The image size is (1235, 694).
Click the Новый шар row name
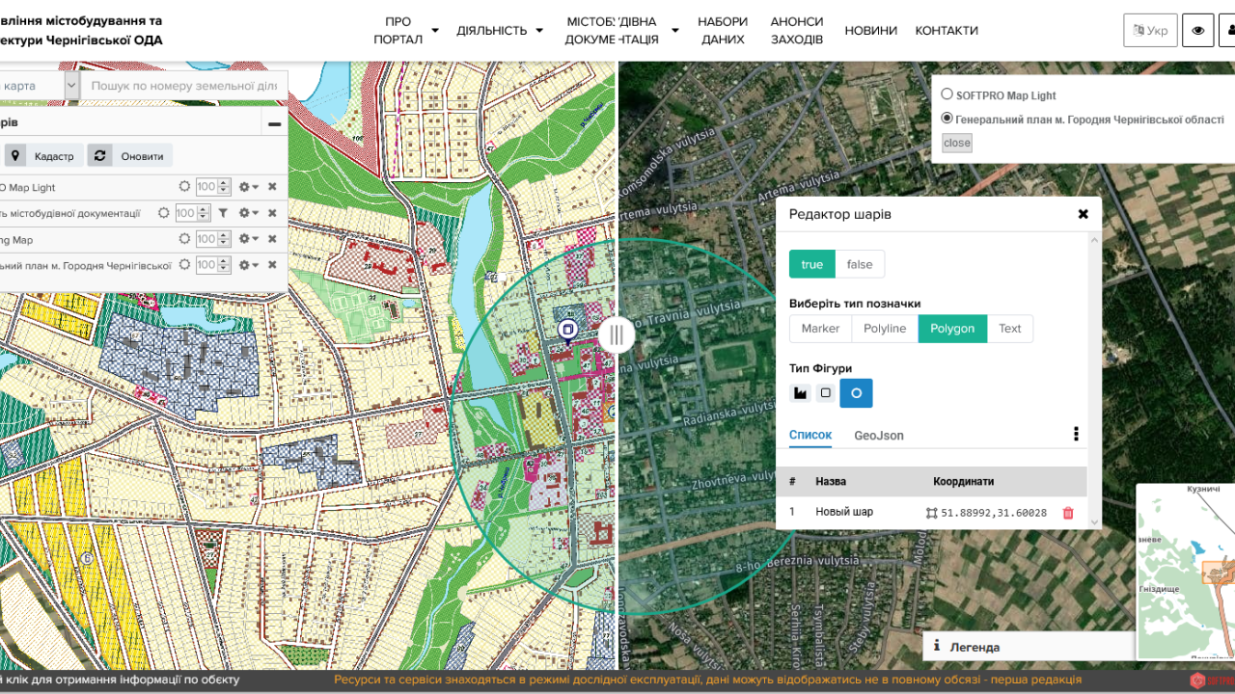(844, 512)
